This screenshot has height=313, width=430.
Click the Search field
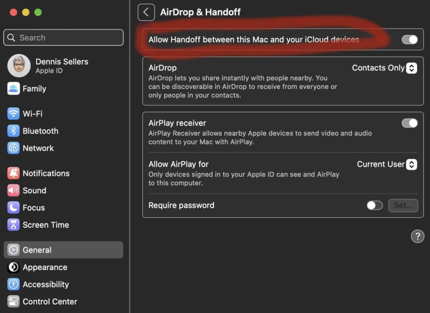click(63, 38)
